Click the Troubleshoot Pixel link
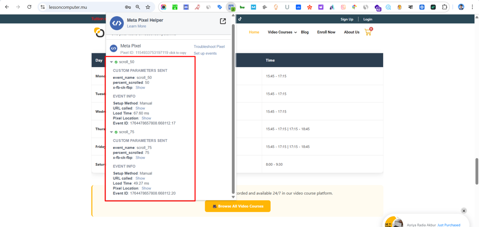The image size is (479, 227). pyautogui.click(x=209, y=47)
